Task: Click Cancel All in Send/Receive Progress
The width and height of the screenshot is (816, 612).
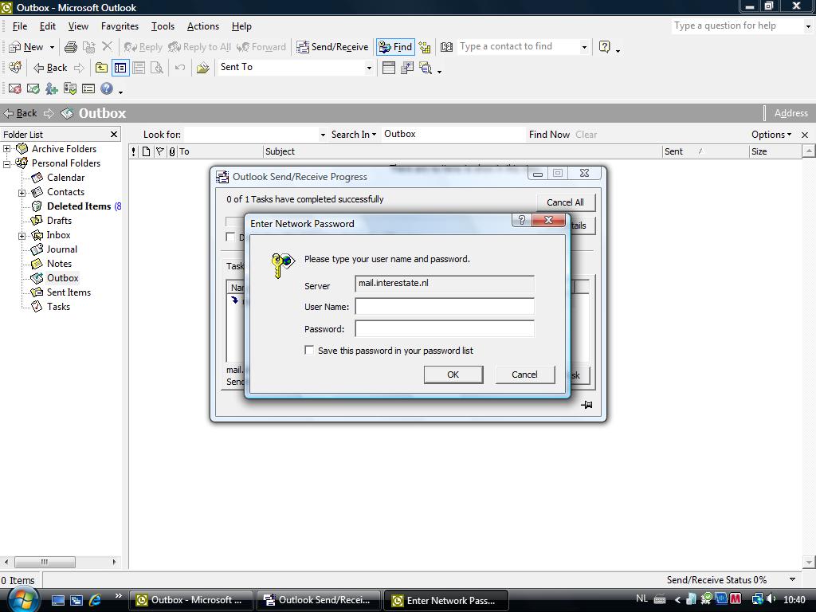Action: tap(565, 202)
